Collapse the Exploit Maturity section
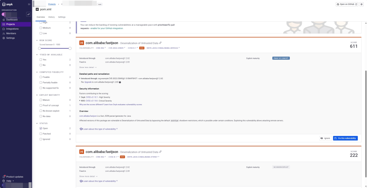This screenshot has height=188, width=367. click(37, 95)
